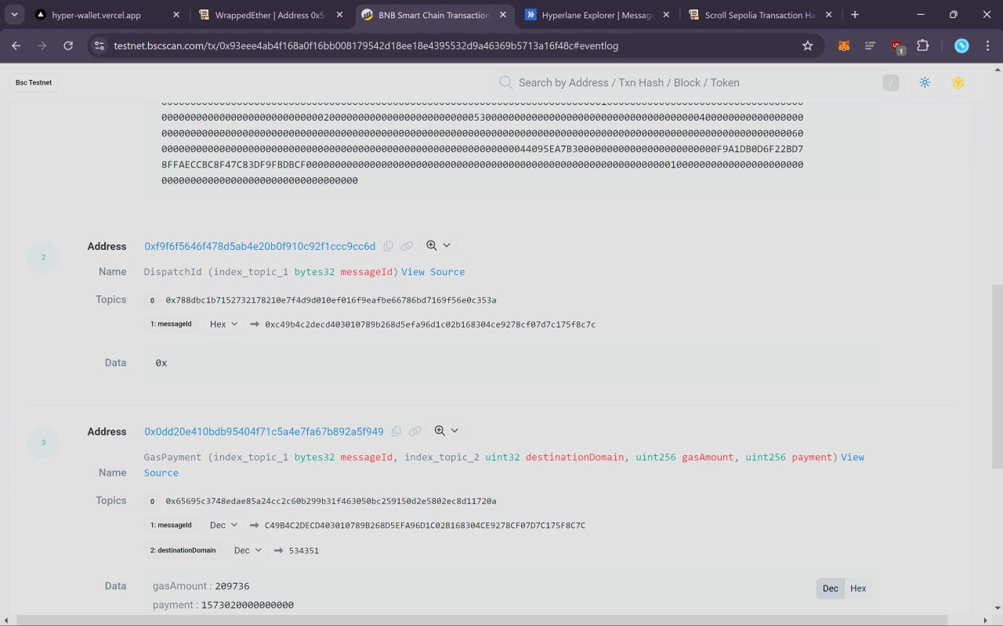
Task: Select GasPayment topic 0 hash 0x65695c...
Action: (x=331, y=501)
